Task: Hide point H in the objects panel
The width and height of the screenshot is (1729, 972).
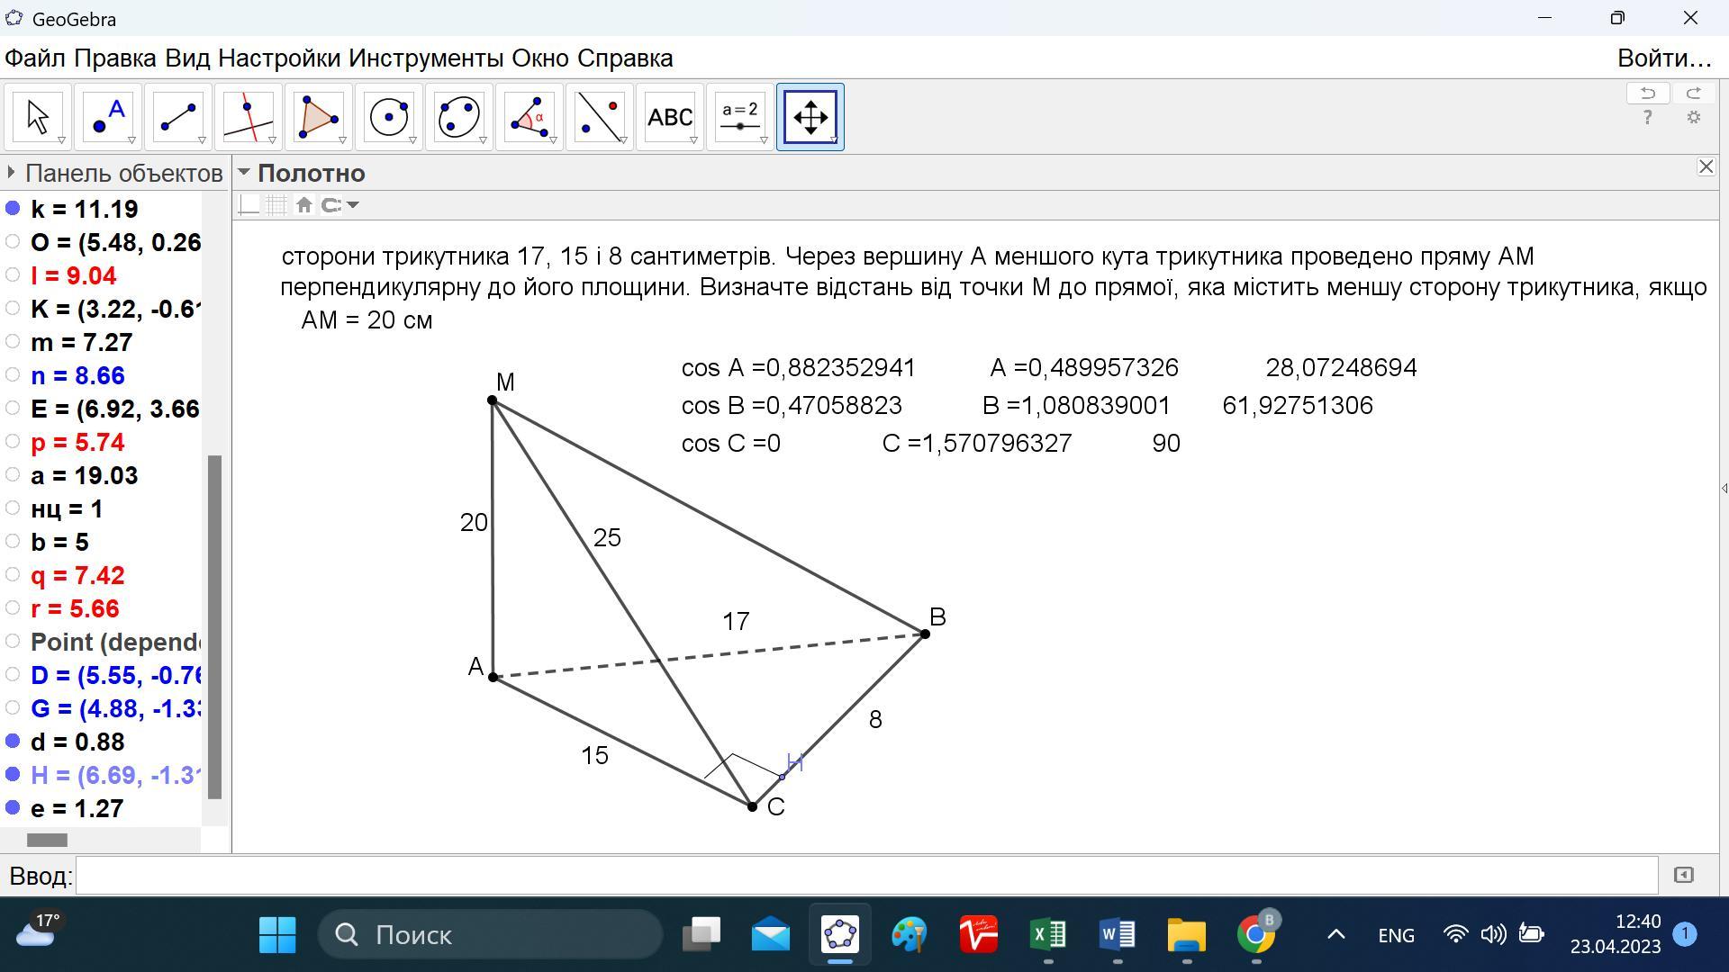Action: point(13,775)
